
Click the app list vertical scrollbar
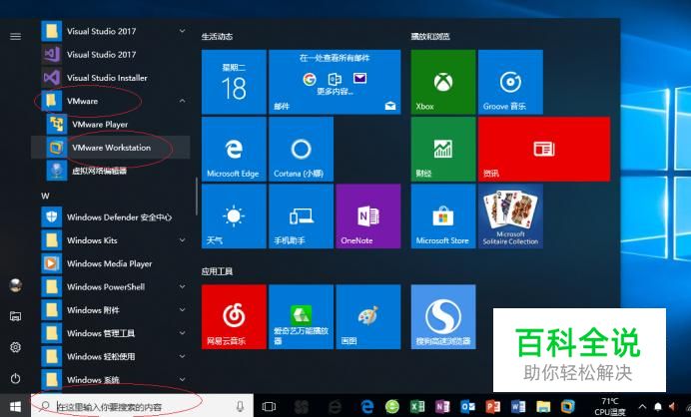pyautogui.click(x=197, y=197)
